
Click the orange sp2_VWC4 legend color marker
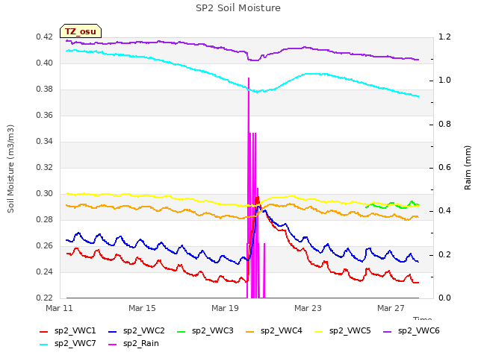tap(250, 331)
